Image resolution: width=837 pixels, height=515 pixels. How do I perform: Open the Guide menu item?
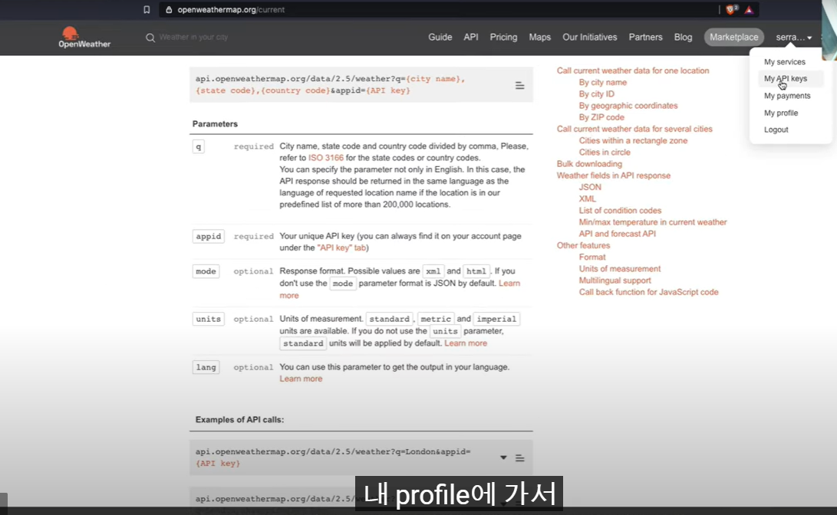point(440,38)
